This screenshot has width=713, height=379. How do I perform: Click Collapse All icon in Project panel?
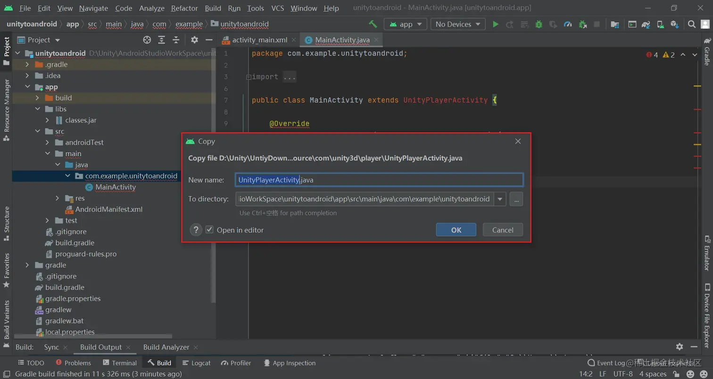(x=176, y=40)
